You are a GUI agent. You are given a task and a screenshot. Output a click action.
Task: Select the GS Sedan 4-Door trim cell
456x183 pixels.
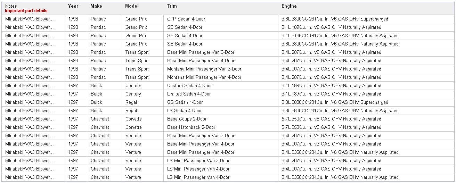[185, 102]
